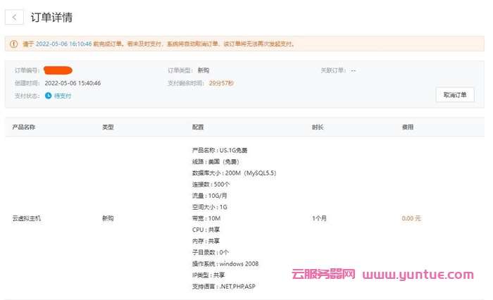Image resolution: width=493 pixels, height=300 pixels.
Task: Click the 操作系统 windows 2008 config line
Action: coord(225,263)
